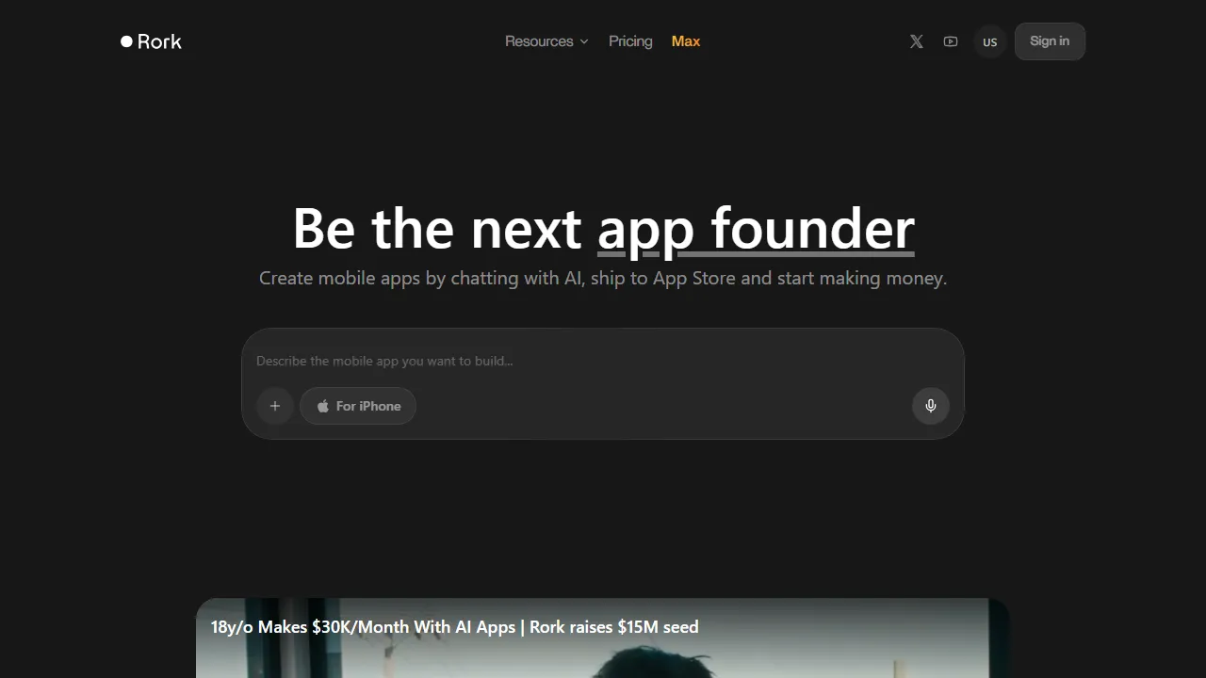1206x678 pixels.
Task: Open the Resources dropdown menu
Action: click(546, 41)
